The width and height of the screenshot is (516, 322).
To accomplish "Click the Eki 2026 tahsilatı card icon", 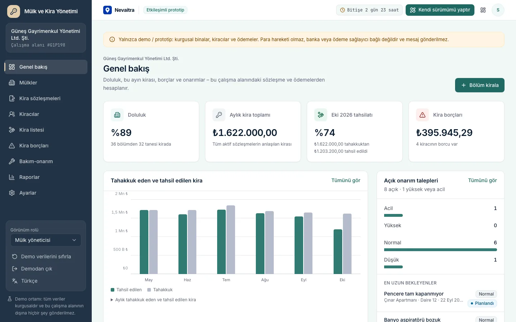I will pos(321,115).
